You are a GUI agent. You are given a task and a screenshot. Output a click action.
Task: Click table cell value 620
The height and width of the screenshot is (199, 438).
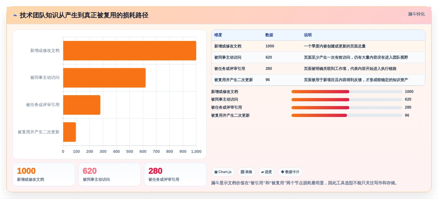269,57
